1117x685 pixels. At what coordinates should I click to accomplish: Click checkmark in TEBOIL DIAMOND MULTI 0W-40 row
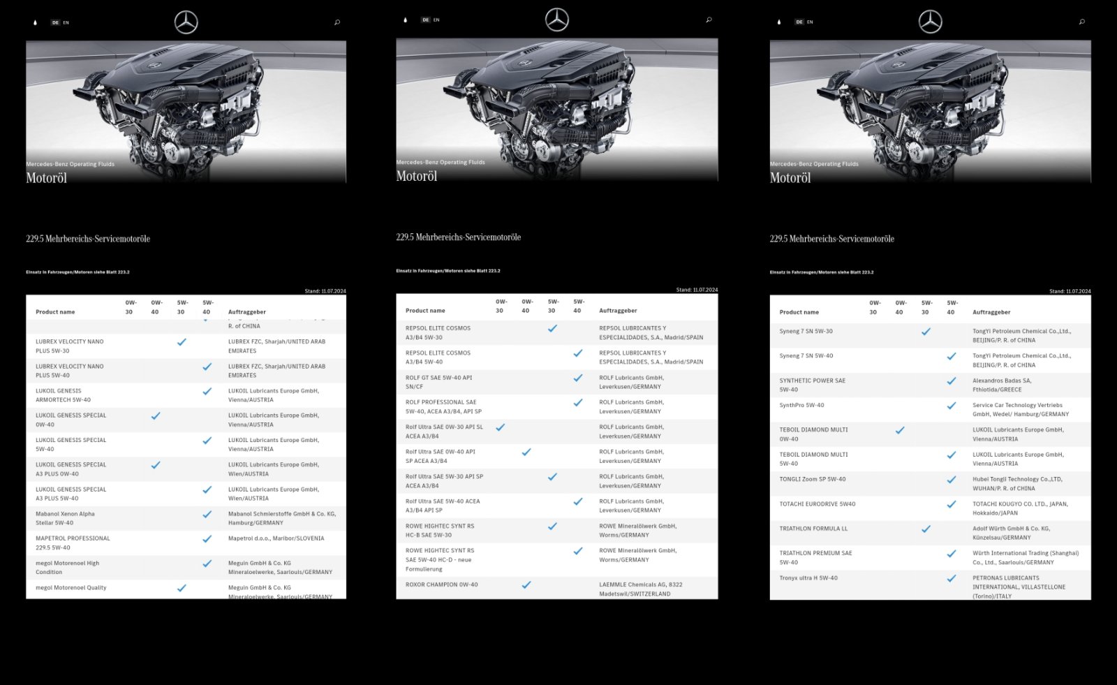coord(900,430)
